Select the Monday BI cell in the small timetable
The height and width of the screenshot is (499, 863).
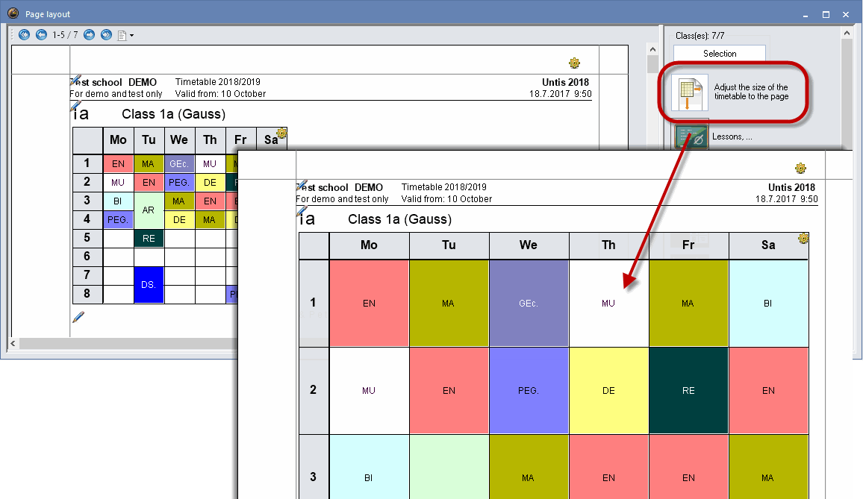point(118,201)
